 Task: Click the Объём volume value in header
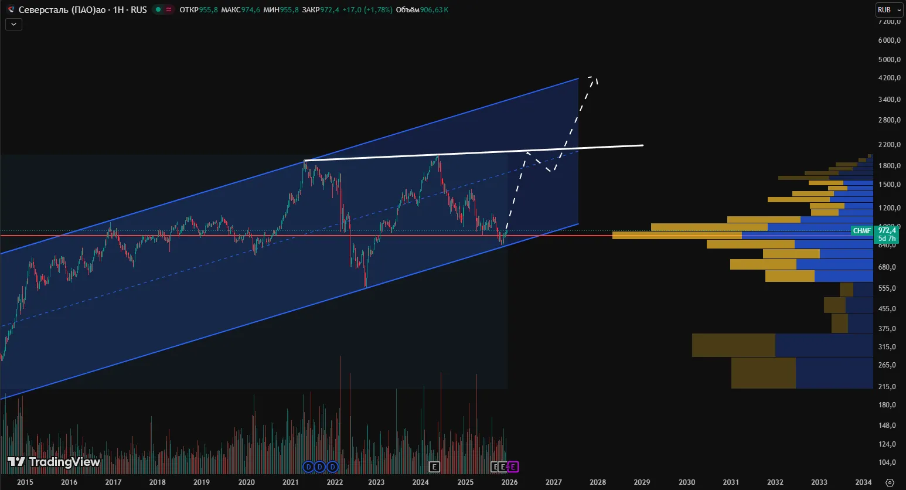[x=434, y=10]
